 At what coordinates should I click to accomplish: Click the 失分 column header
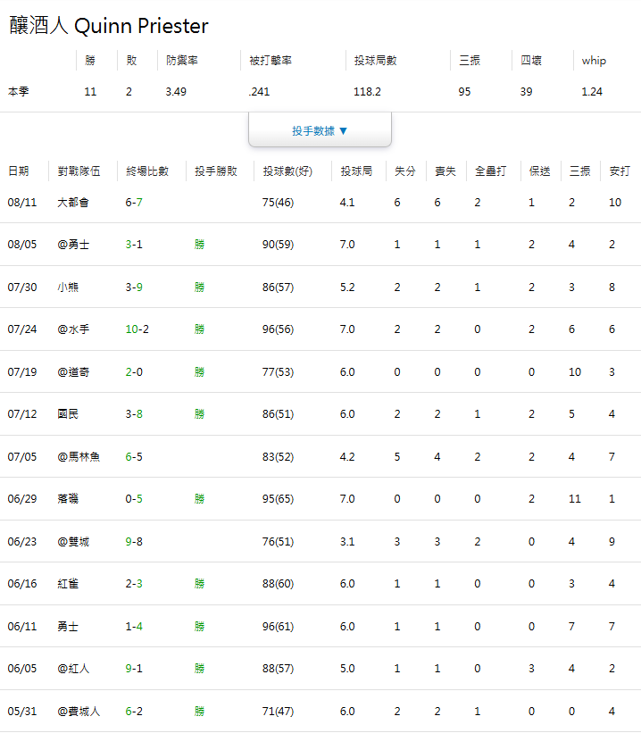point(405,171)
